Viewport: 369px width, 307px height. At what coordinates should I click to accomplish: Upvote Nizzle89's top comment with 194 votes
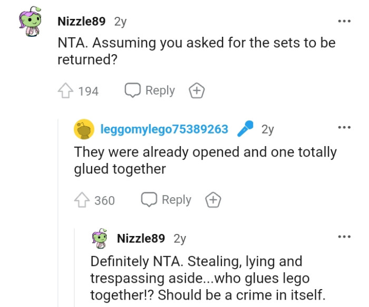(65, 91)
